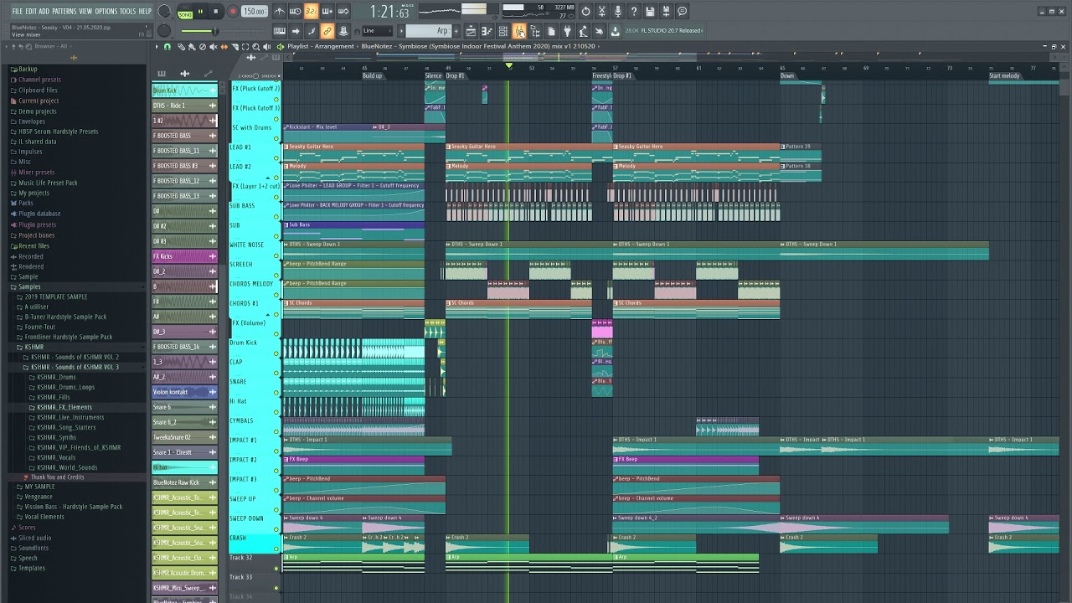This screenshot has height=603, width=1072.
Task: Undo history circular arrow icon
Action: pos(586,11)
